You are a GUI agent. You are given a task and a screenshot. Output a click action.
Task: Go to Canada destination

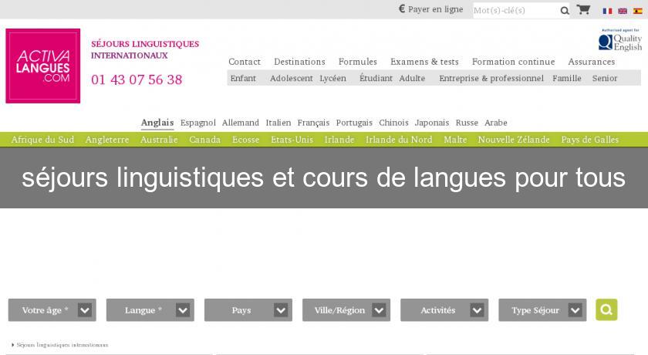[204, 140]
